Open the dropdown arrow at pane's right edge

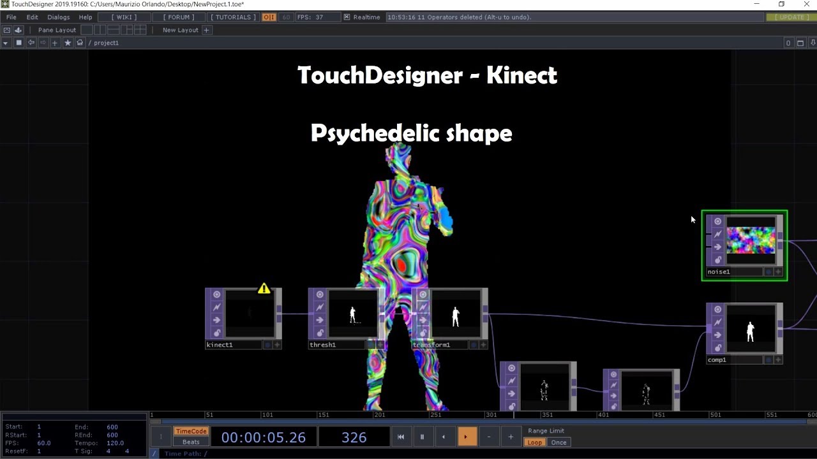pyautogui.click(x=813, y=43)
